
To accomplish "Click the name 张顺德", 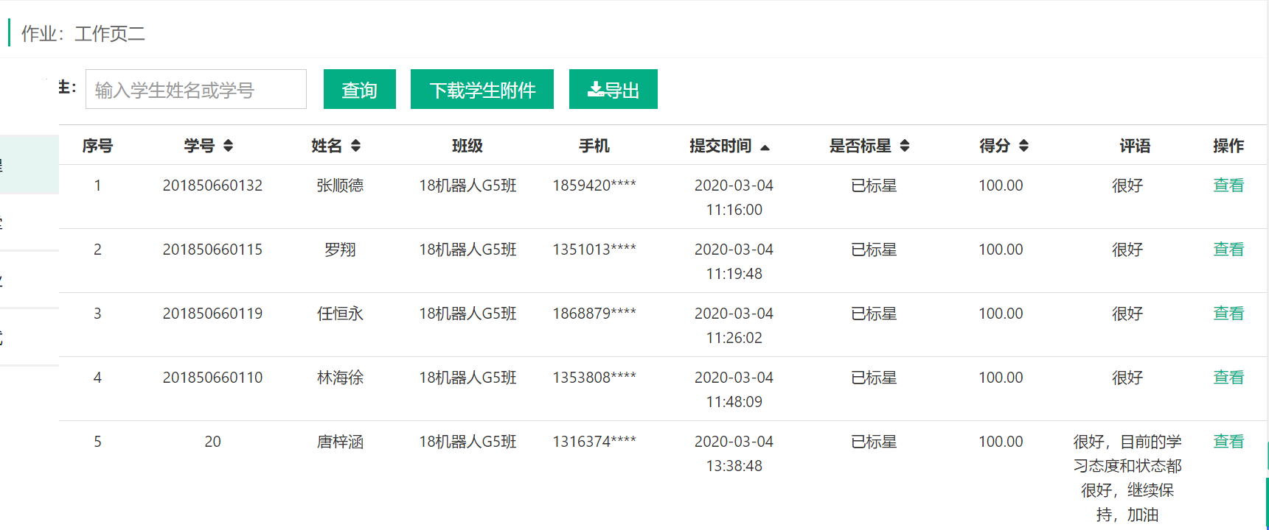I will click(340, 185).
